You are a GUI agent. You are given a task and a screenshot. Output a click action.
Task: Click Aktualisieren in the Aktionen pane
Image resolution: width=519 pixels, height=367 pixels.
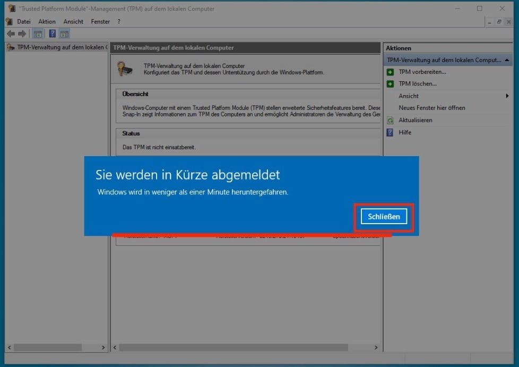coord(415,120)
